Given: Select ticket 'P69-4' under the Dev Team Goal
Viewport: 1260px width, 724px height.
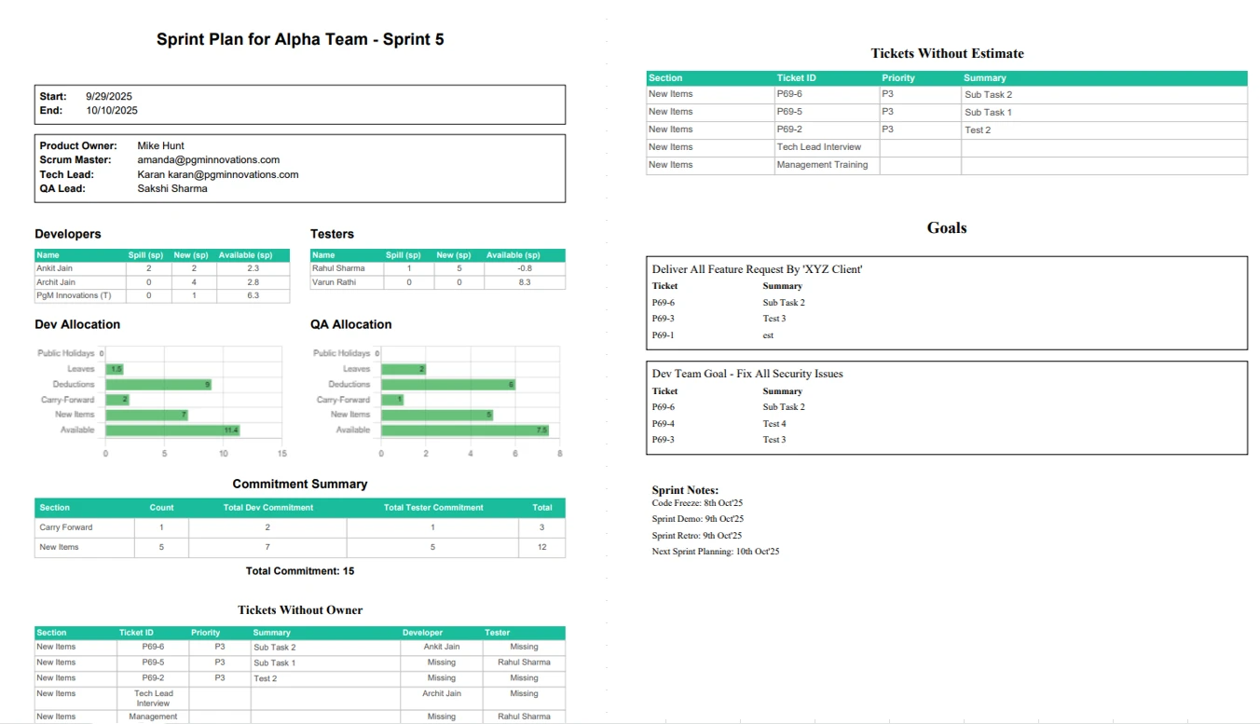Looking at the screenshot, I should coord(663,424).
